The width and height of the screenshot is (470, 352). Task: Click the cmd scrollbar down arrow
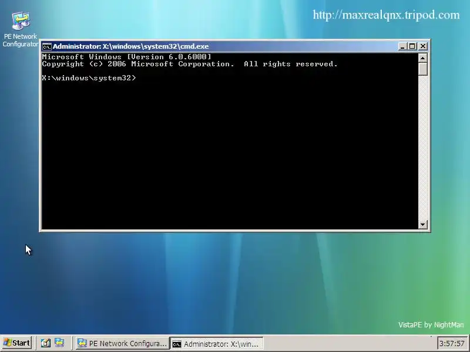422,224
